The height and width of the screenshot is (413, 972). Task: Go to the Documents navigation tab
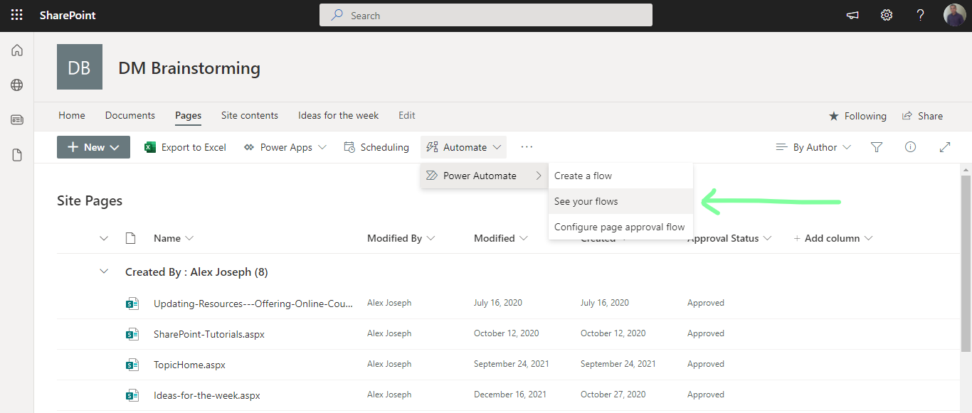tap(130, 115)
